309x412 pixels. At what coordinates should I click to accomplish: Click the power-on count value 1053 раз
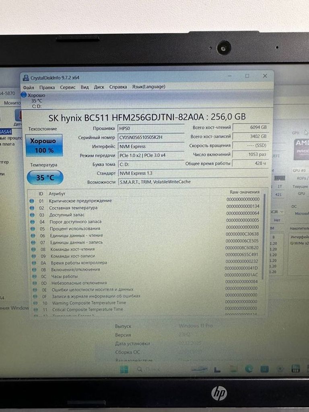click(251, 154)
